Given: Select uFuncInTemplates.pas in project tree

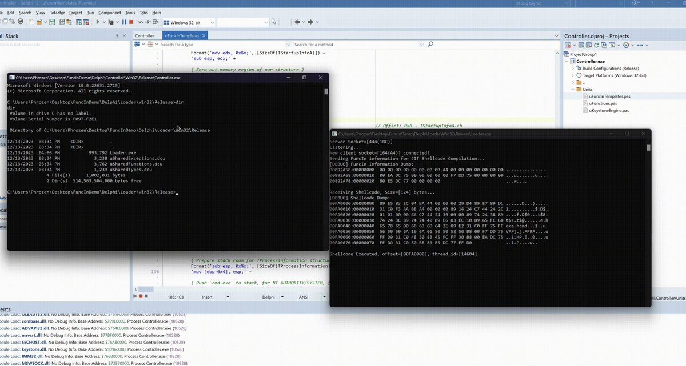Looking at the screenshot, I should coord(609,96).
